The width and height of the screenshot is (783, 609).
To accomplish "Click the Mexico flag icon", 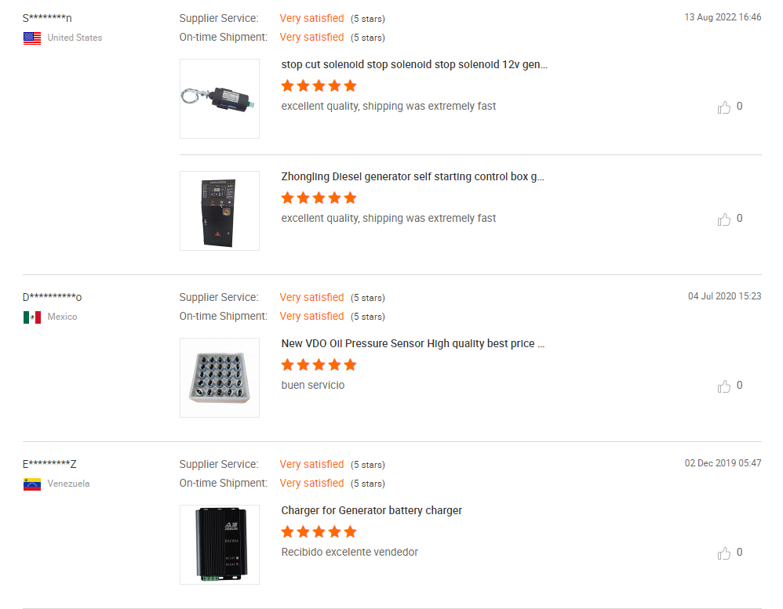I will click(32, 317).
